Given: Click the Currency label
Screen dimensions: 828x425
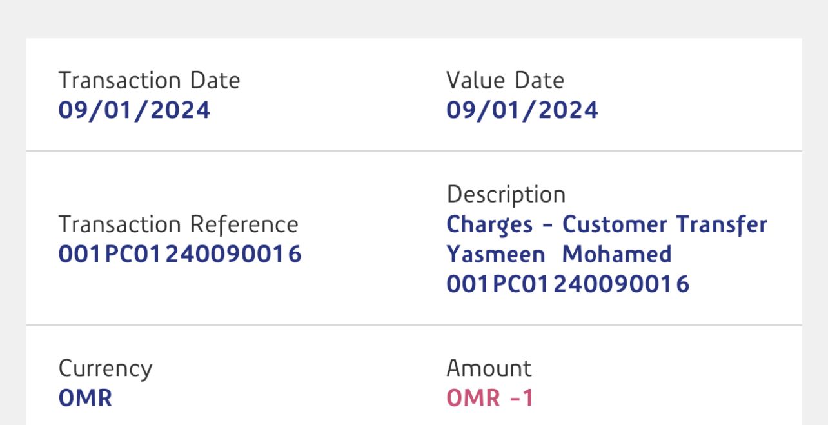Looking at the screenshot, I should click(105, 368).
